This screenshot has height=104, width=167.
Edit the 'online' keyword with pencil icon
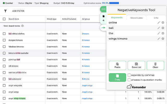[159, 23]
